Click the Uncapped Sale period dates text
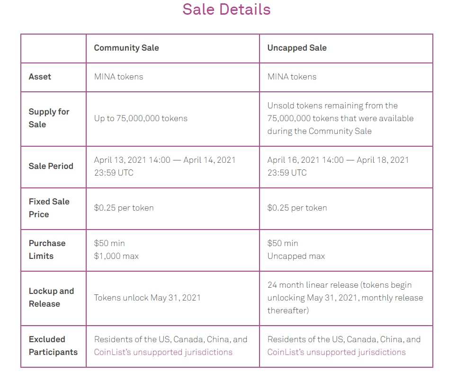 [338, 166]
